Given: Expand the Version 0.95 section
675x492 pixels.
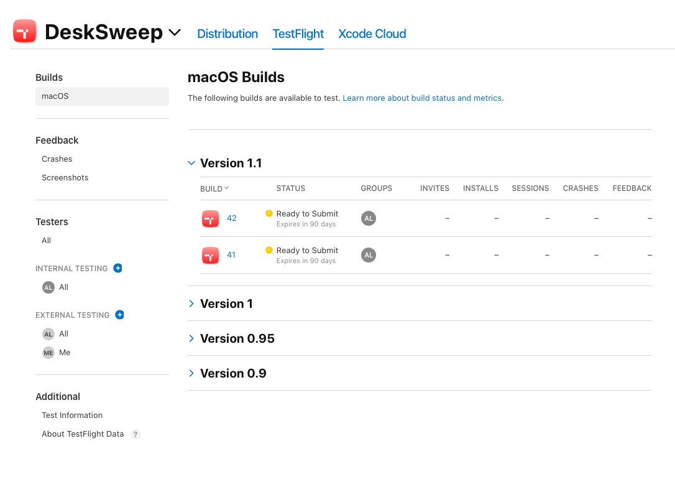Looking at the screenshot, I should [191, 338].
